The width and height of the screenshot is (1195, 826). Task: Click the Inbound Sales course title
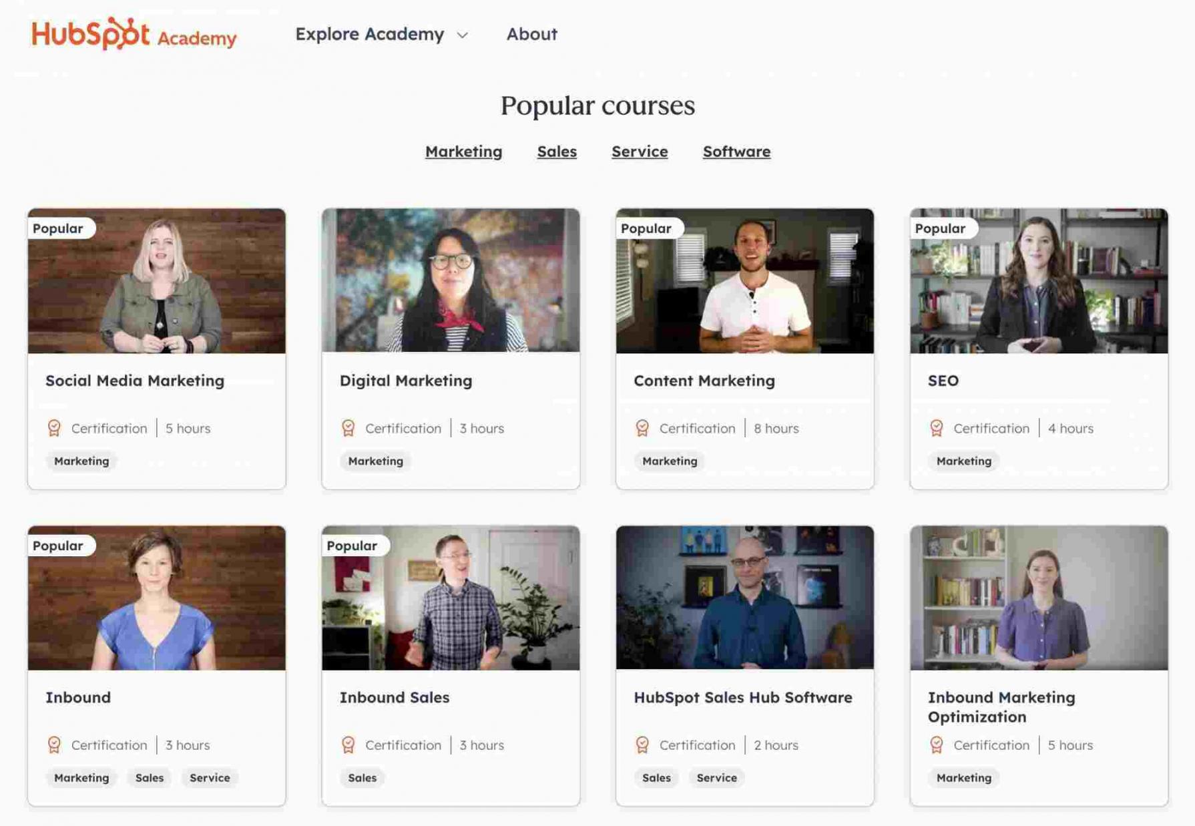pos(395,697)
